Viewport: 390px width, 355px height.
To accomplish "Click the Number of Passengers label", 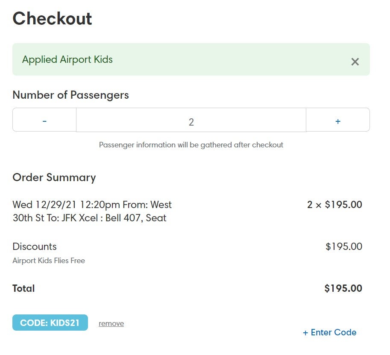I will point(70,95).
